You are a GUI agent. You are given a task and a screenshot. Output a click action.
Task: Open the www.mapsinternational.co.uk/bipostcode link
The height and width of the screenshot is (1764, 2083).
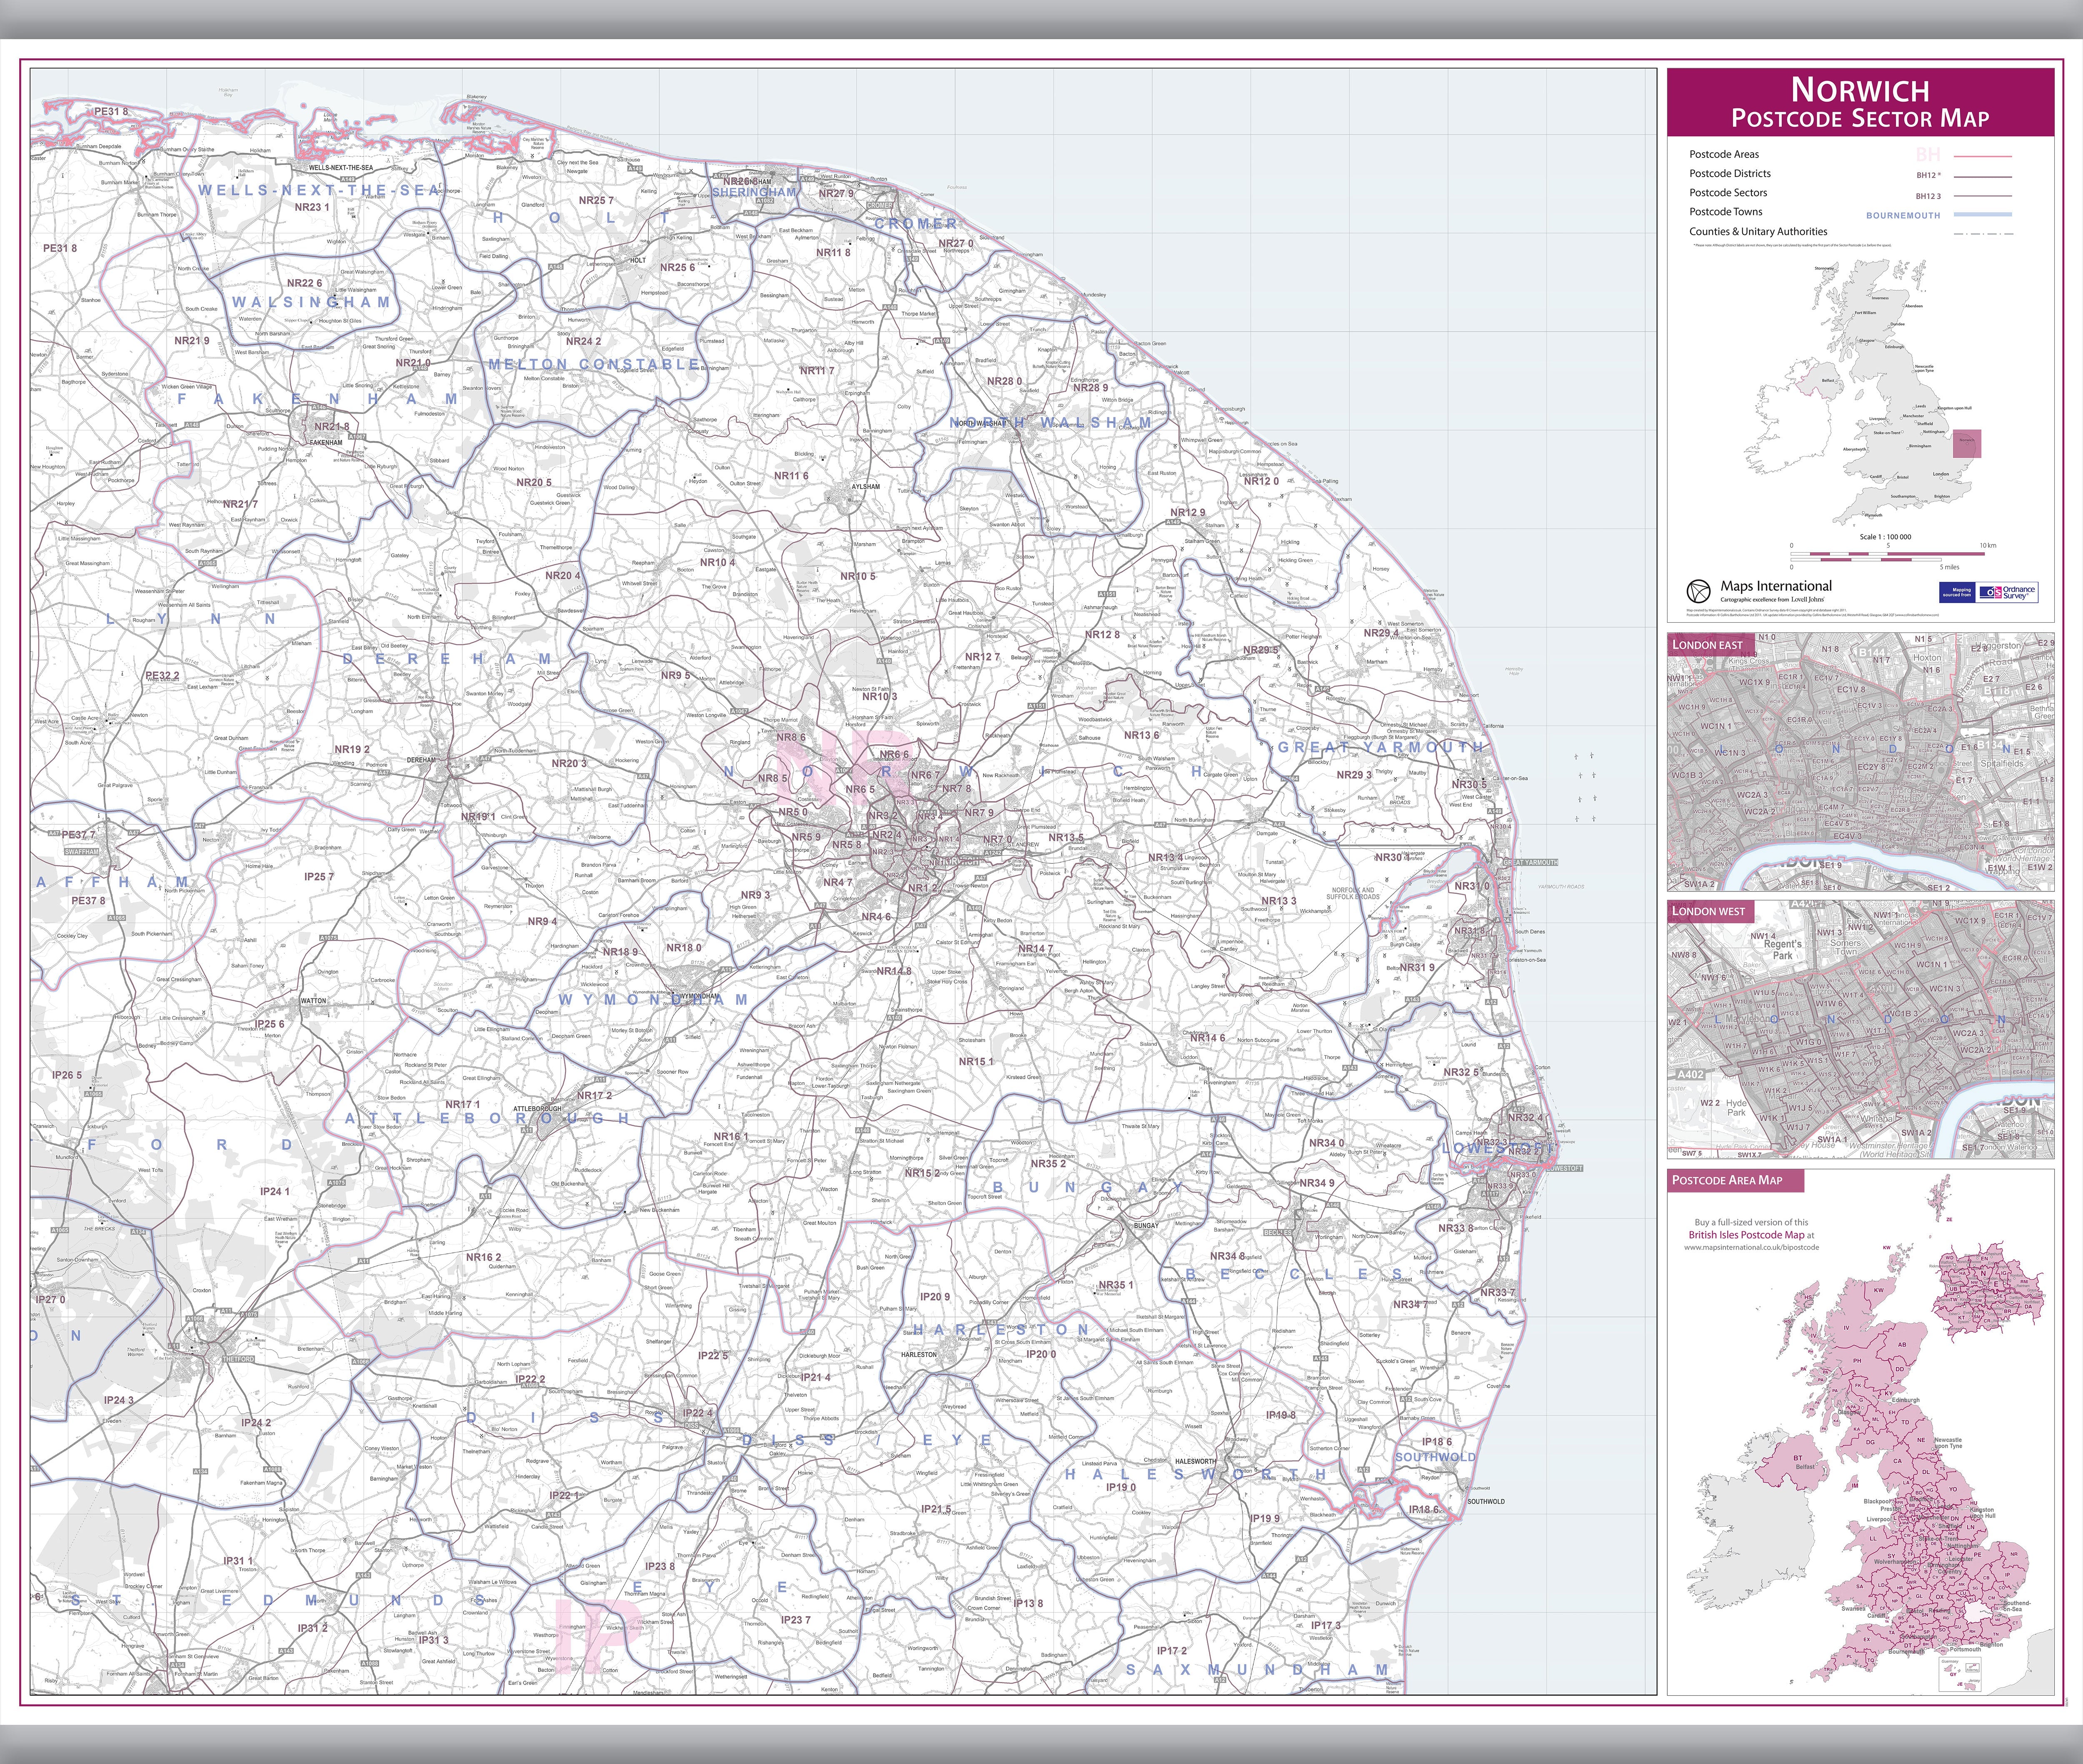click(x=1751, y=1247)
